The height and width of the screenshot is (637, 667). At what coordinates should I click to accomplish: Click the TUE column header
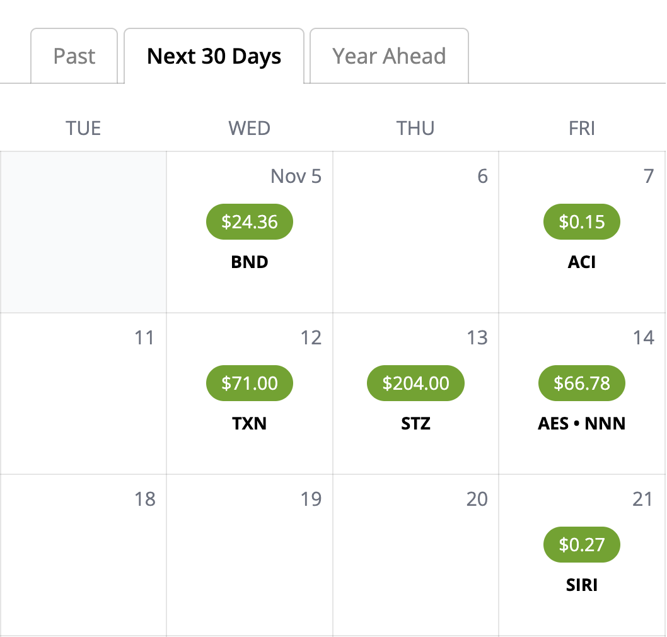tap(83, 128)
